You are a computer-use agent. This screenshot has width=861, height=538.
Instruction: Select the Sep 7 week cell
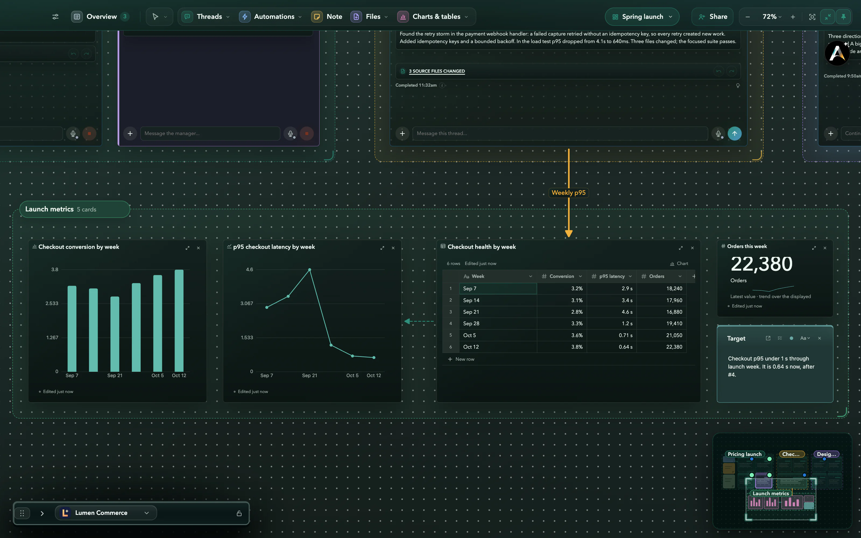tap(498, 289)
